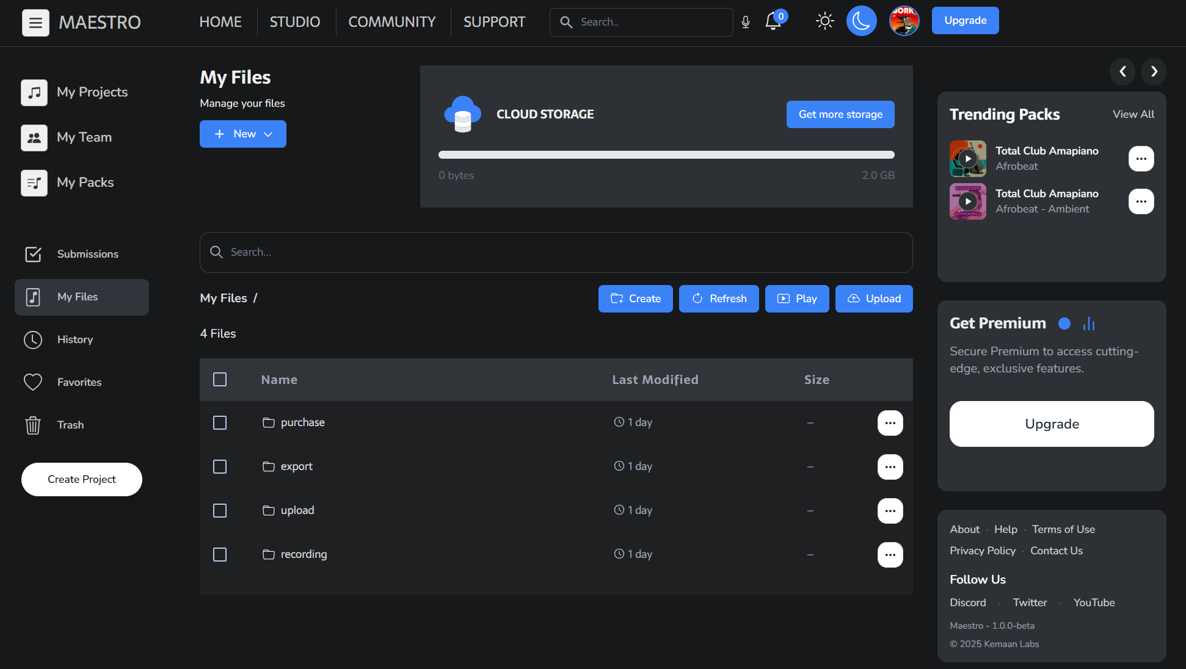Image resolution: width=1186 pixels, height=669 pixels.
Task: Open notifications from the bell icon
Action: (x=772, y=21)
